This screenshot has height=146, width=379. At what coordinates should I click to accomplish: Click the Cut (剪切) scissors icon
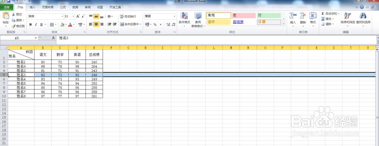[x=14, y=14]
